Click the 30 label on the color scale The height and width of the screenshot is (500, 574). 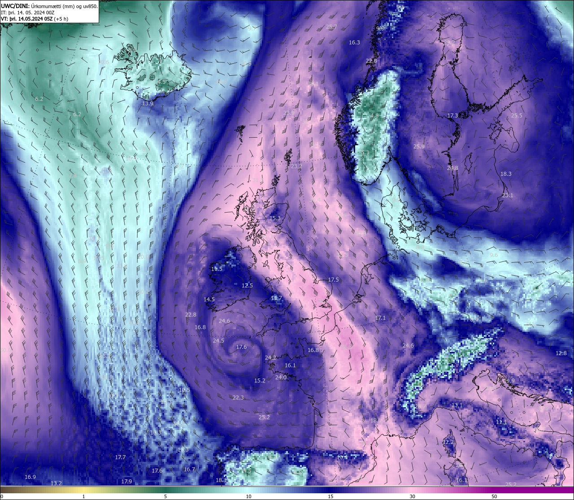[412, 496]
